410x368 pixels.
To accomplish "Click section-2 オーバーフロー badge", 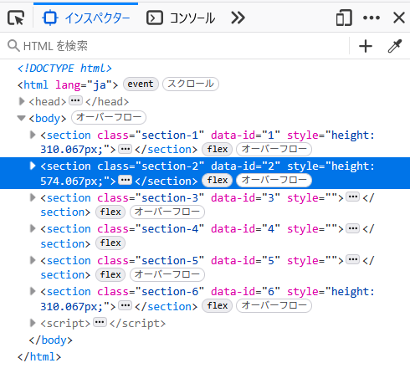I will [274, 180].
